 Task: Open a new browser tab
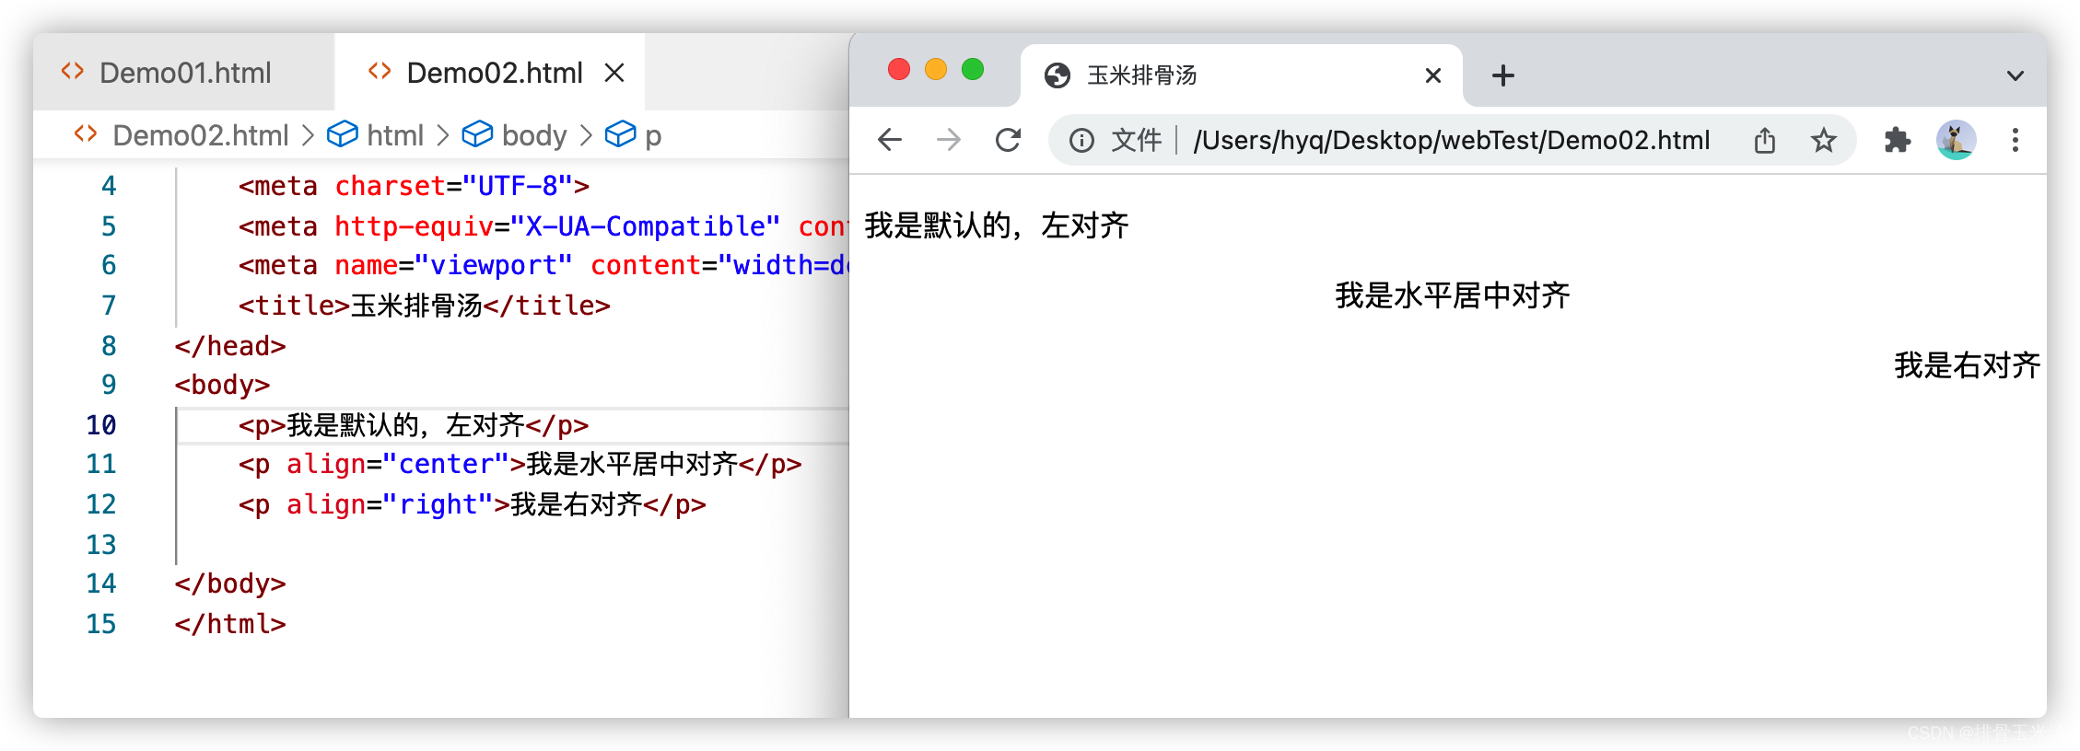coord(1502,75)
